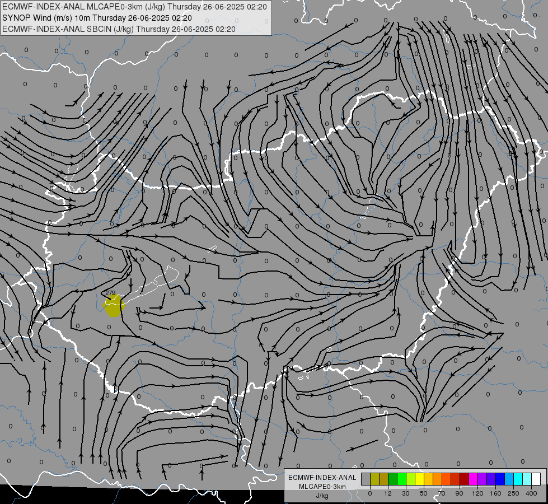Click the orange-red legend swatch after 70

pyautogui.click(x=446, y=479)
